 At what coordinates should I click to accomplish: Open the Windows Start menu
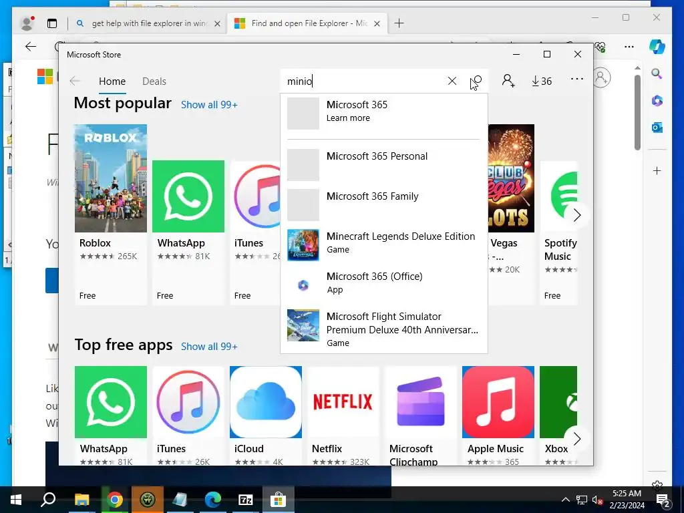click(16, 500)
